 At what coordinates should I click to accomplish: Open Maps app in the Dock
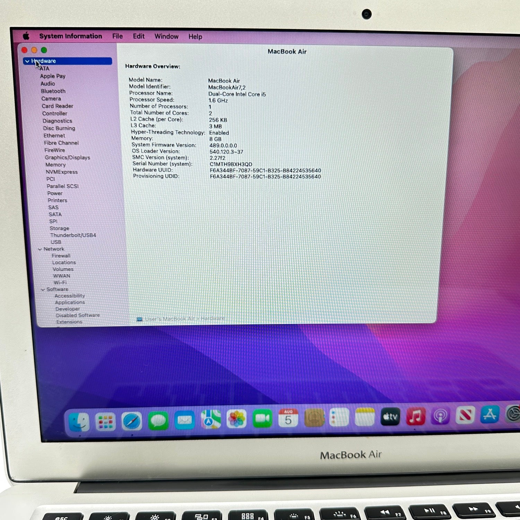coord(211,419)
